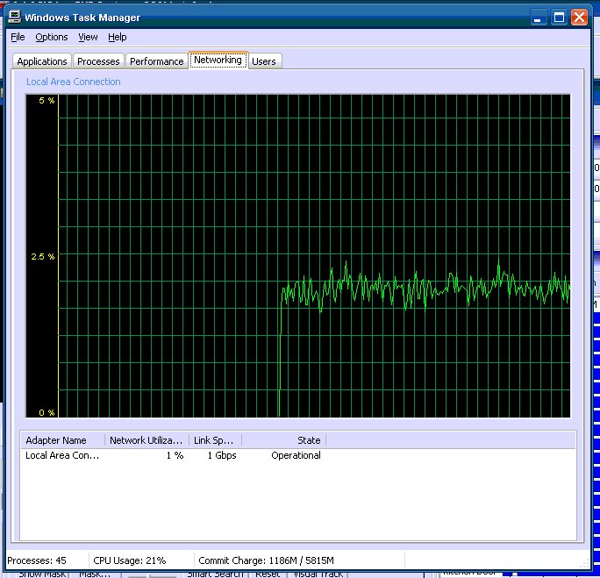
Task: Switch to the Processes tab
Action: 98,61
